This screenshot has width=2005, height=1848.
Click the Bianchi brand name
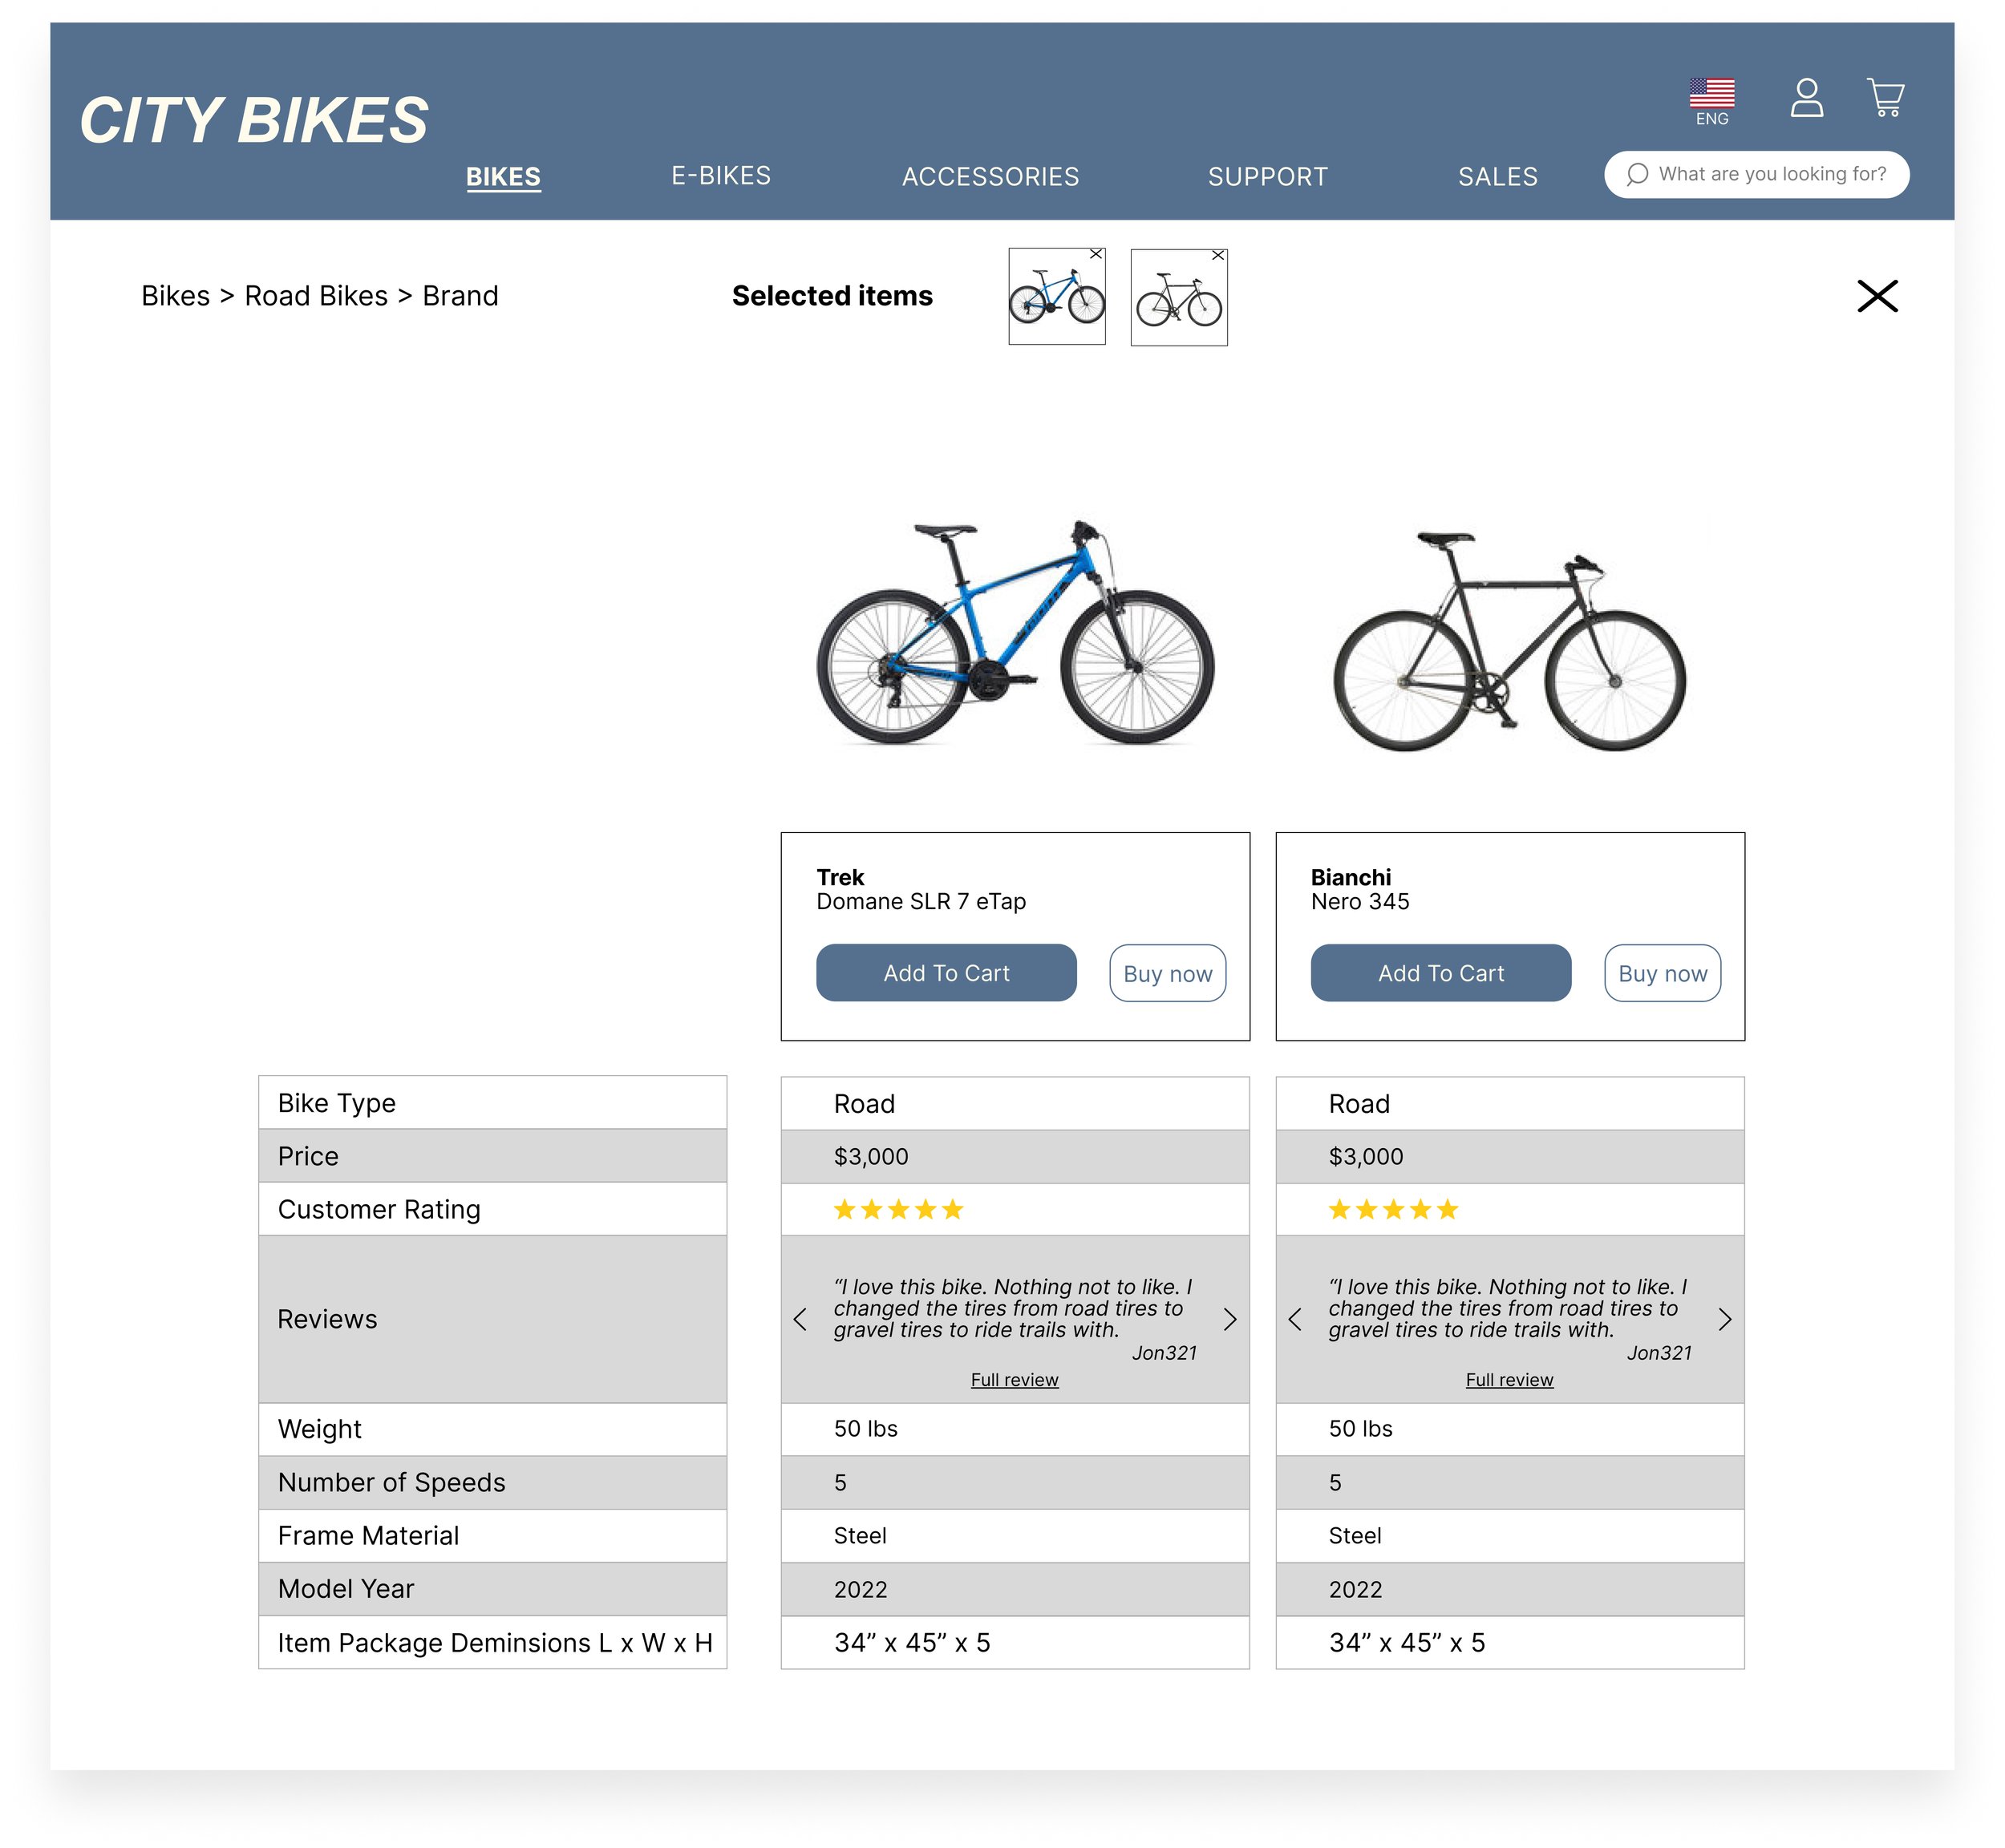(x=1351, y=877)
